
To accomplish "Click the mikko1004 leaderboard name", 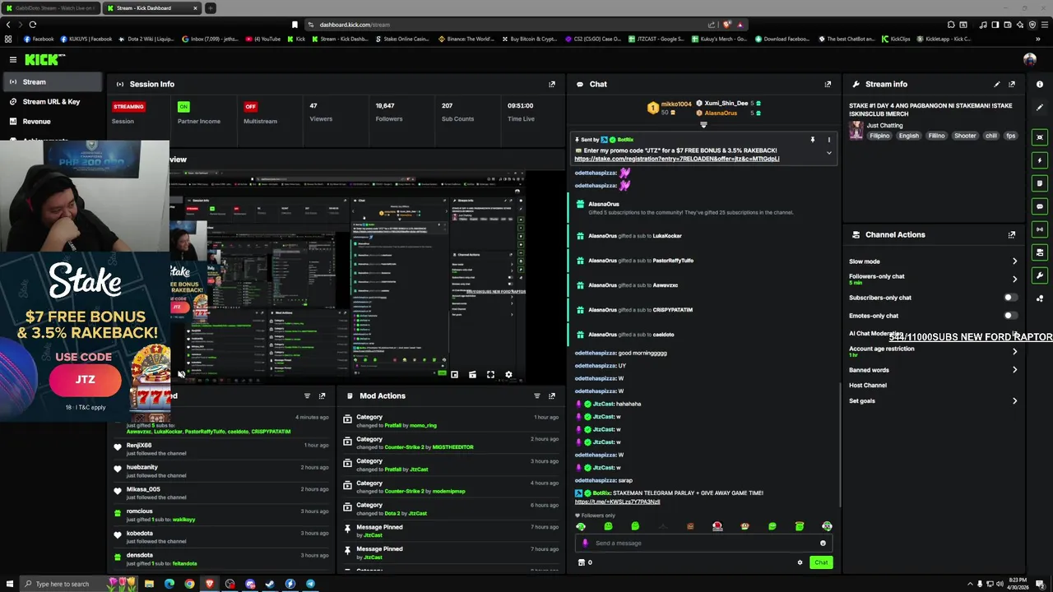I will click(x=676, y=104).
